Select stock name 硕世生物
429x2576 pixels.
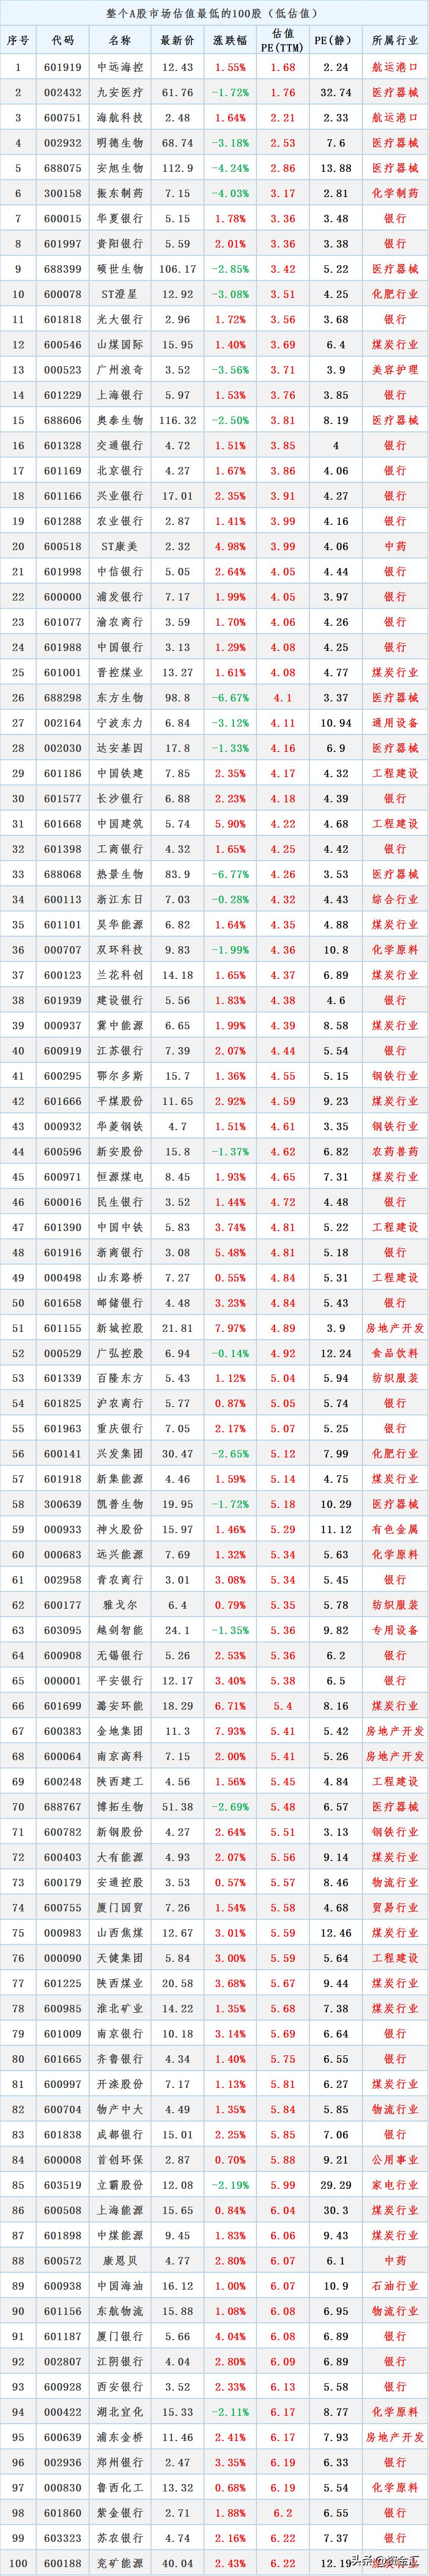pos(120,269)
